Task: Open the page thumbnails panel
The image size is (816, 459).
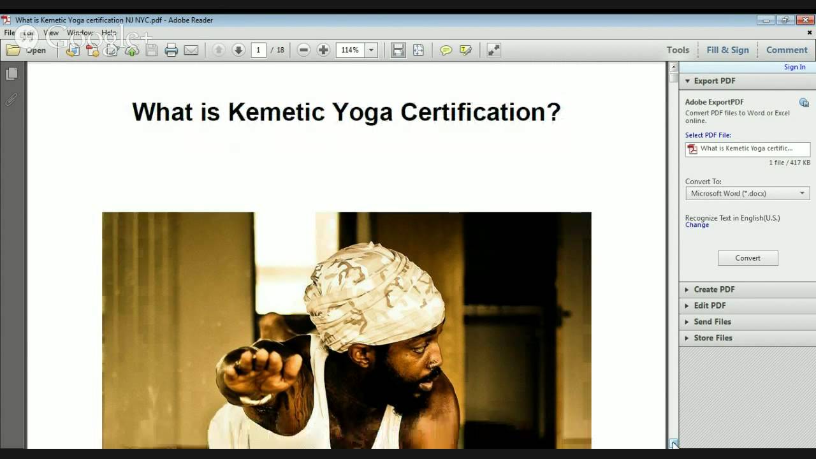Action: [x=11, y=75]
